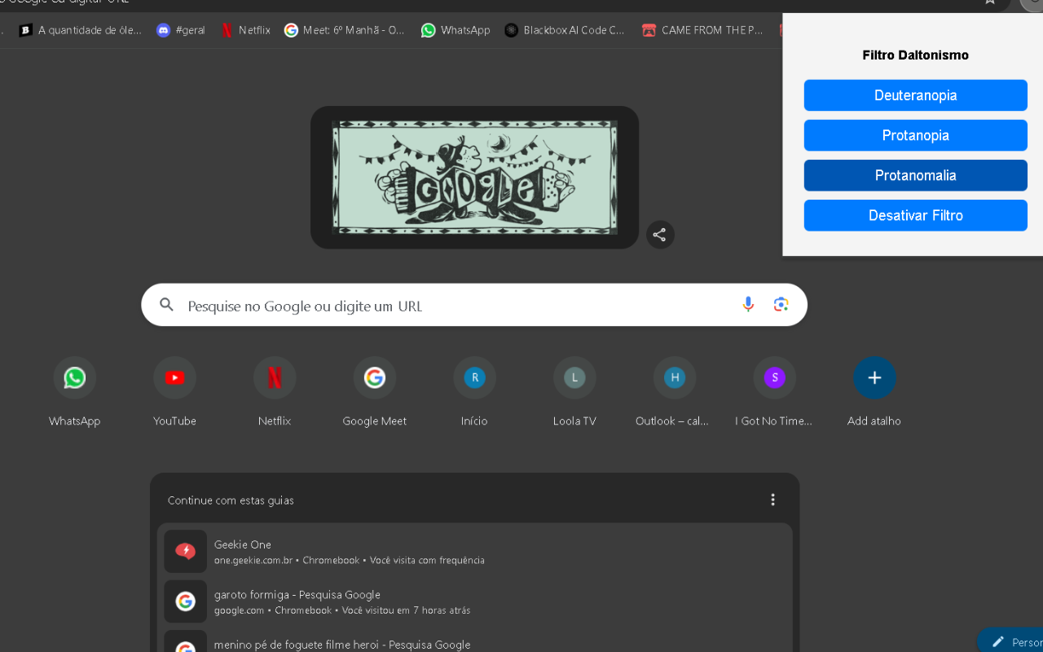
Task: Click the Filtro Daltonismo heading text
Action: [916, 55]
